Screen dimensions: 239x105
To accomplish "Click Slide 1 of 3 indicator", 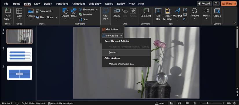I will click(x=7, y=103).
